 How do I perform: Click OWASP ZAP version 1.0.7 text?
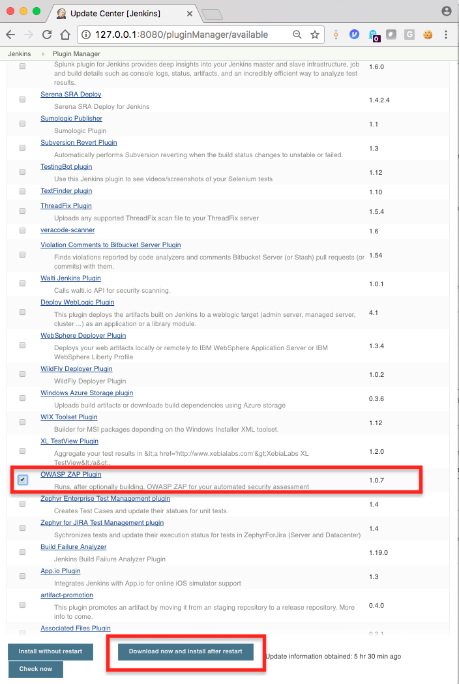click(x=376, y=481)
